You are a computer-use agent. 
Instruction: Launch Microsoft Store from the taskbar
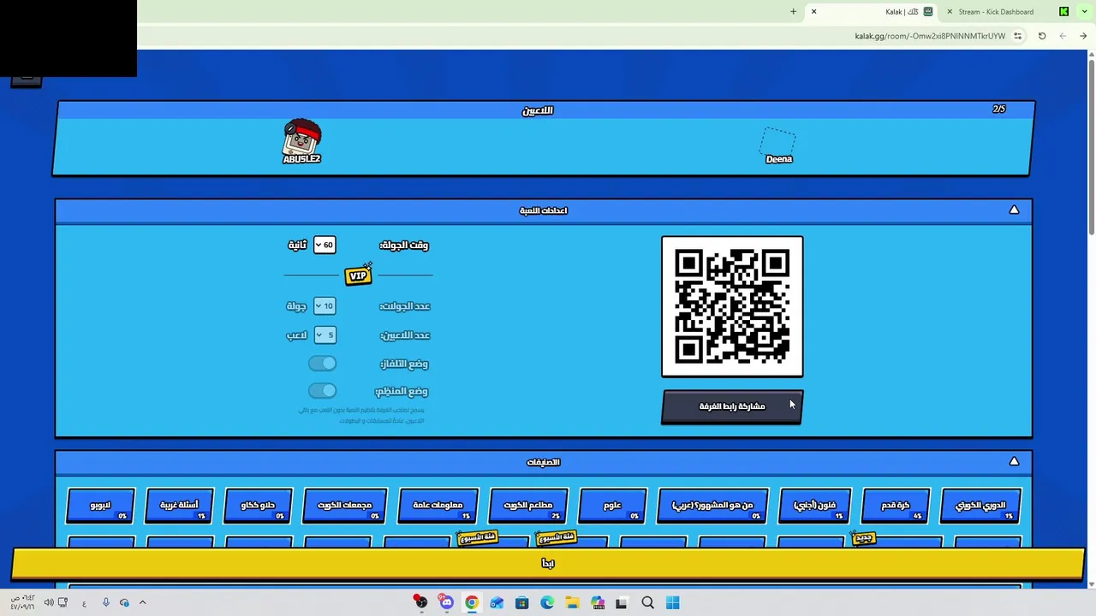coord(521,602)
